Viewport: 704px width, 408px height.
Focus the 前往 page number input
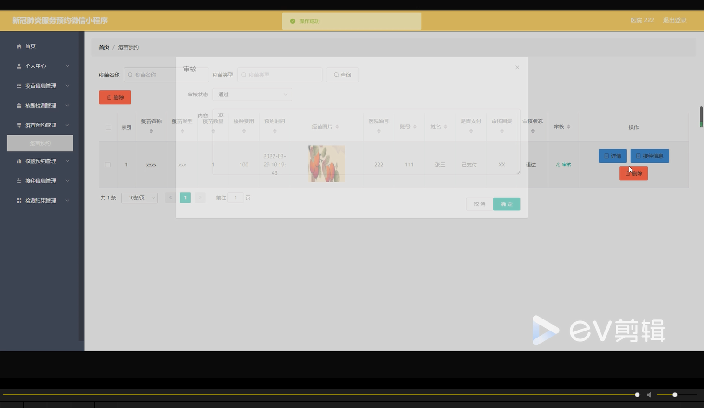point(235,198)
